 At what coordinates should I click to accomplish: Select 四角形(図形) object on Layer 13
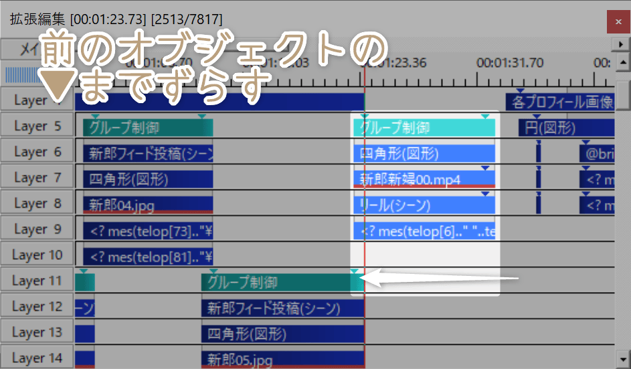pyautogui.click(x=283, y=334)
